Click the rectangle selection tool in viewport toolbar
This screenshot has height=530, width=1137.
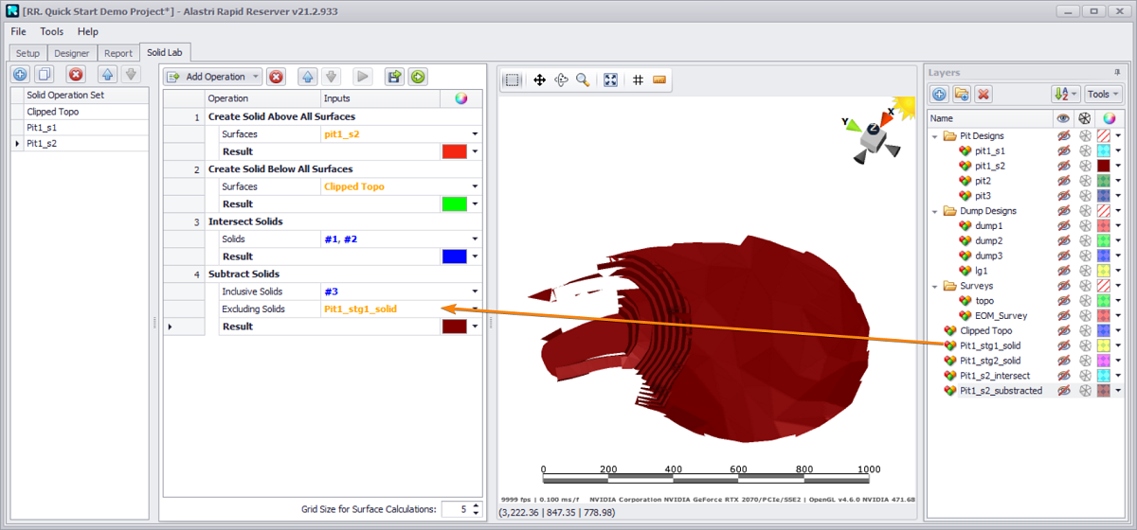pos(512,80)
